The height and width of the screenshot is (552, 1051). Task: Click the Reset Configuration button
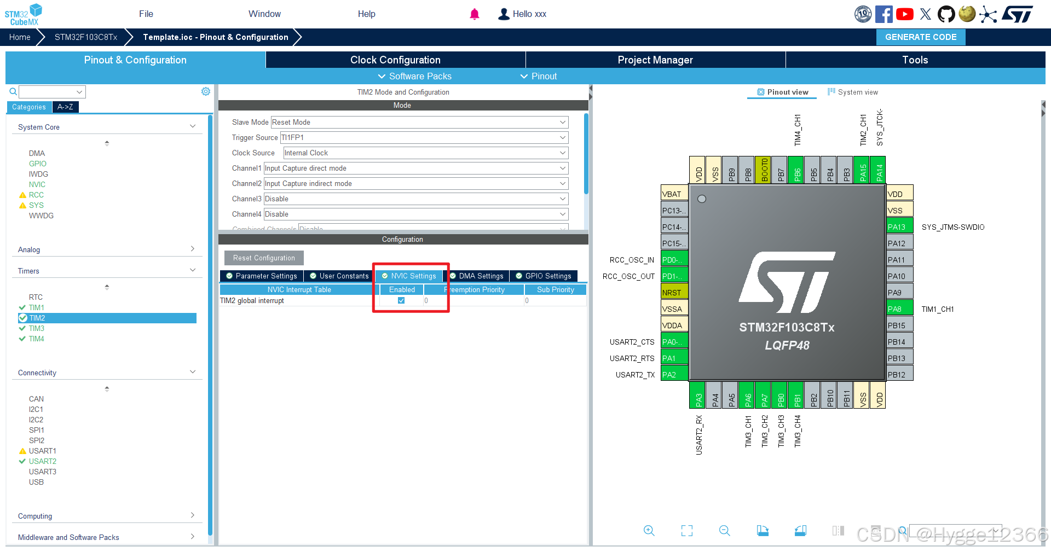[264, 258]
